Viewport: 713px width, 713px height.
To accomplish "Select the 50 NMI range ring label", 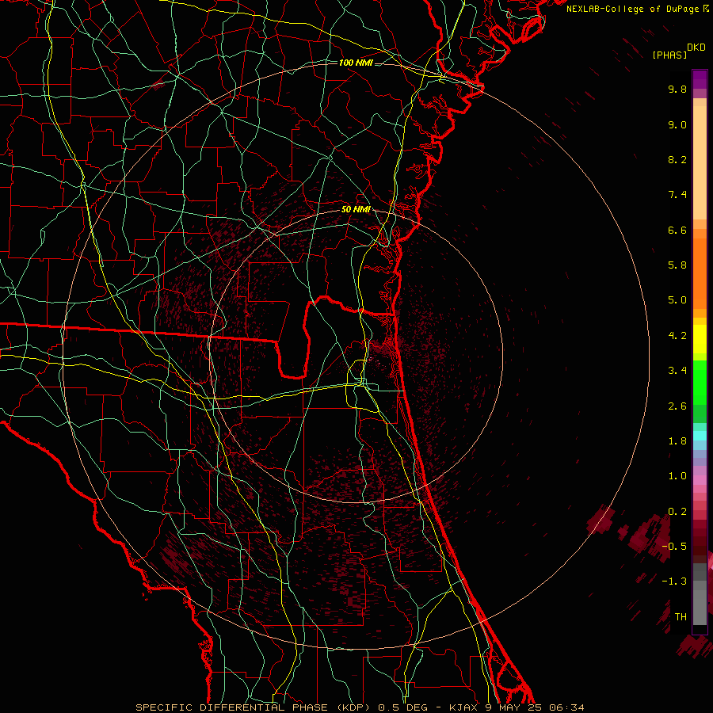I will click(356, 210).
